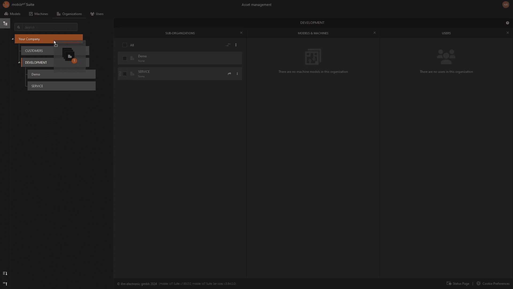Collapse the DEVELOPMENT tree node

[x=19, y=63]
